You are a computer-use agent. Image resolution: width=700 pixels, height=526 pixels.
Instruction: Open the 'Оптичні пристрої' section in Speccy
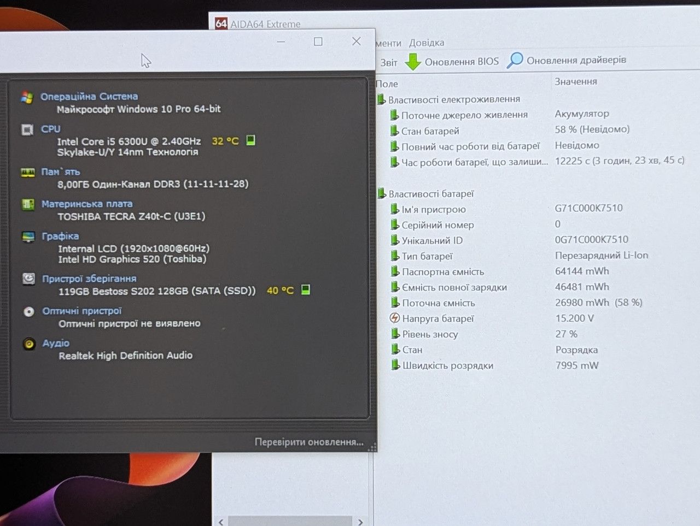pos(82,311)
